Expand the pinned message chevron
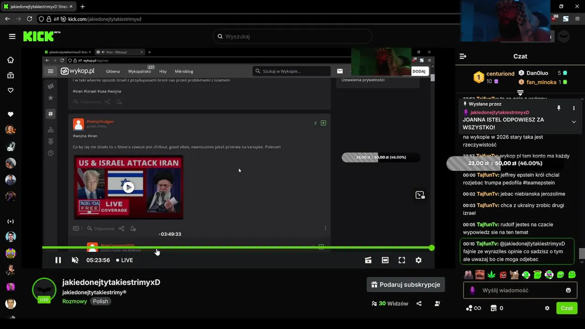 pos(574,122)
